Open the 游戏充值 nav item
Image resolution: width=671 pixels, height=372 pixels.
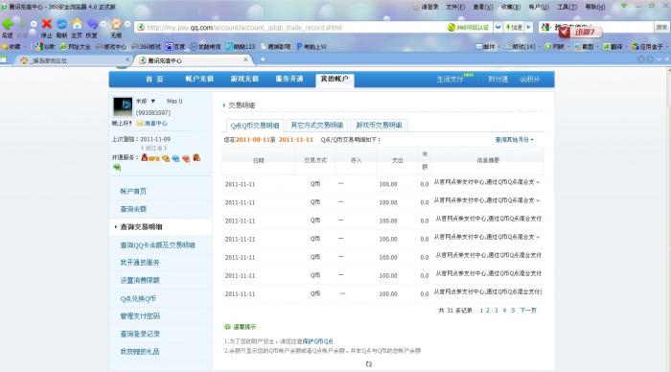point(244,79)
